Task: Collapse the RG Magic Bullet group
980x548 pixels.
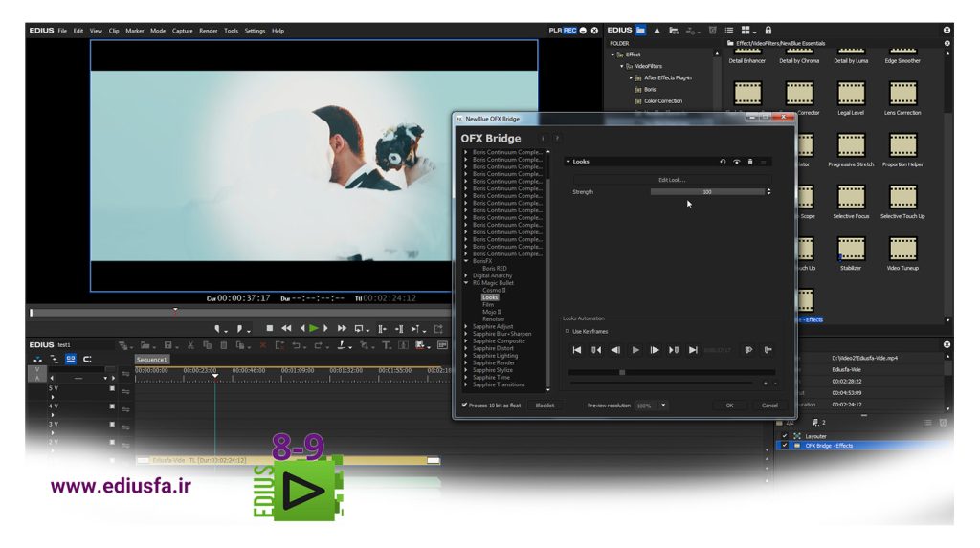Action: pyautogui.click(x=466, y=283)
